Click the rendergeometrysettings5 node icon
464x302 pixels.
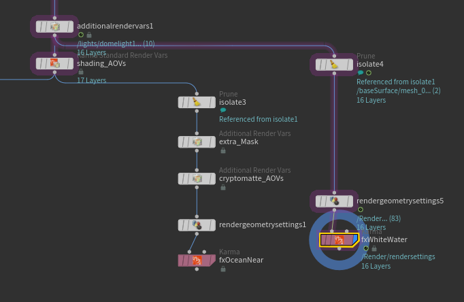[335, 201]
